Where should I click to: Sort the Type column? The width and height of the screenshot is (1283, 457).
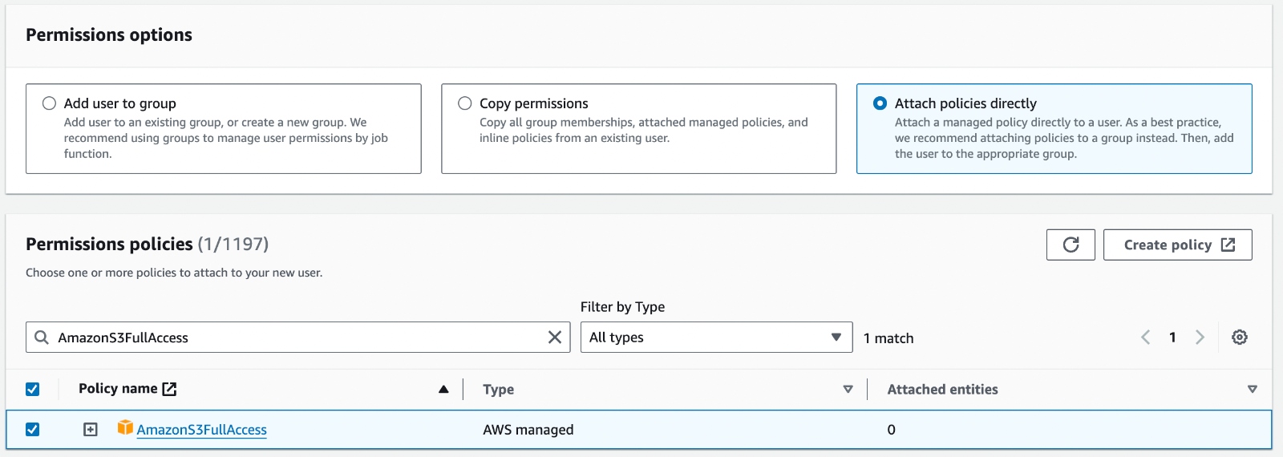point(848,390)
